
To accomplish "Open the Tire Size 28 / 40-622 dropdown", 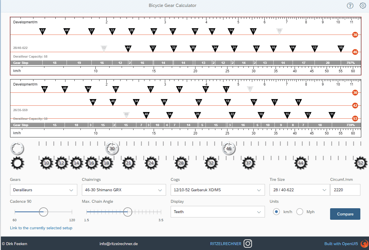I will tap(300, 190).
